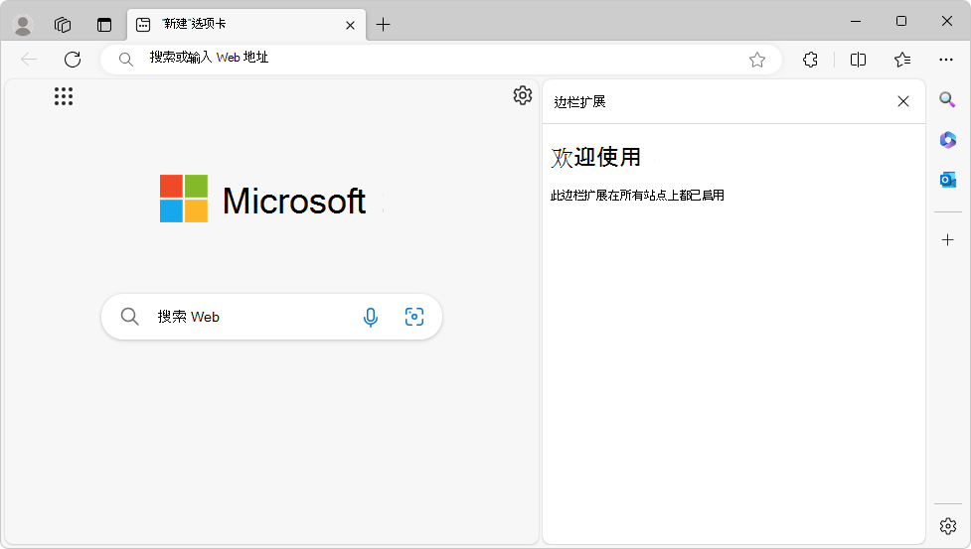Open the tab actions menu icon
Image resolution: width=971 pixels, height=549 pixels.
pos(104,25)
